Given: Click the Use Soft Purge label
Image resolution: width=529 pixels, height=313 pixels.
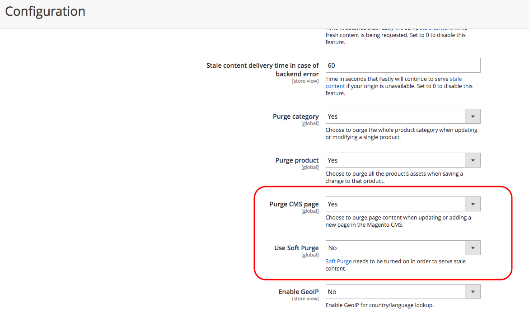Looking at the screenshot, I should (x=296, y=248).
